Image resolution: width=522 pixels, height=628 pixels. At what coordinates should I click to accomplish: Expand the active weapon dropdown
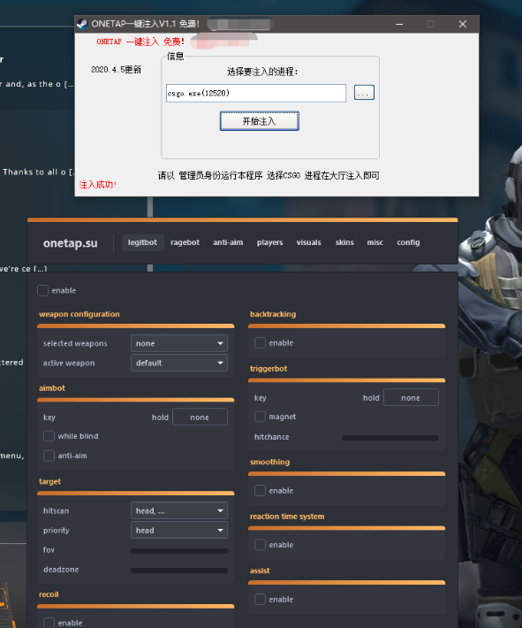pyautogui.click(x=179, y=363)
